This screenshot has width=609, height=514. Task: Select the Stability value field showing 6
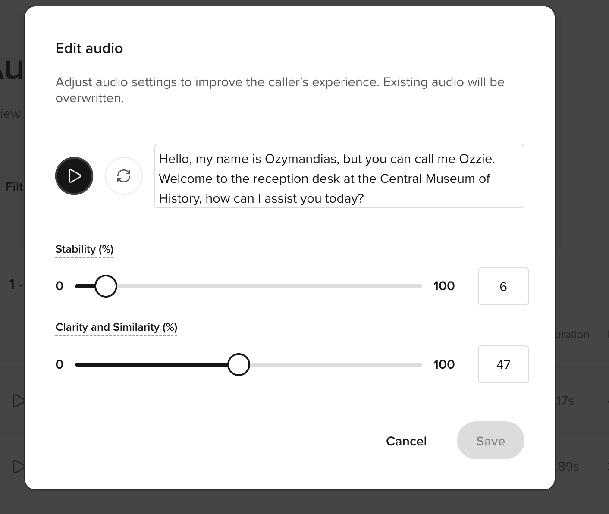503,286
